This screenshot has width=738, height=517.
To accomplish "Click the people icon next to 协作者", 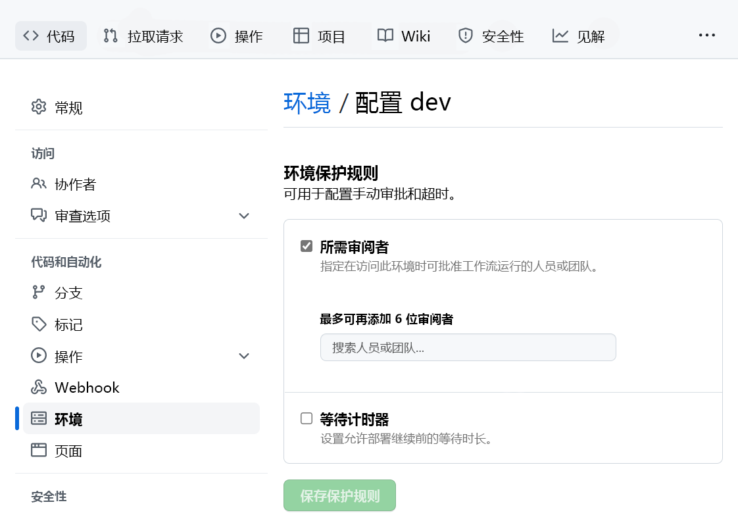I will pos(38,184).
